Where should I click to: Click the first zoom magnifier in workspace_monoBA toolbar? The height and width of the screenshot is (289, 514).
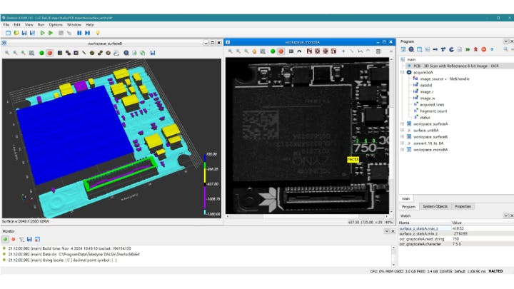(231, 51)
